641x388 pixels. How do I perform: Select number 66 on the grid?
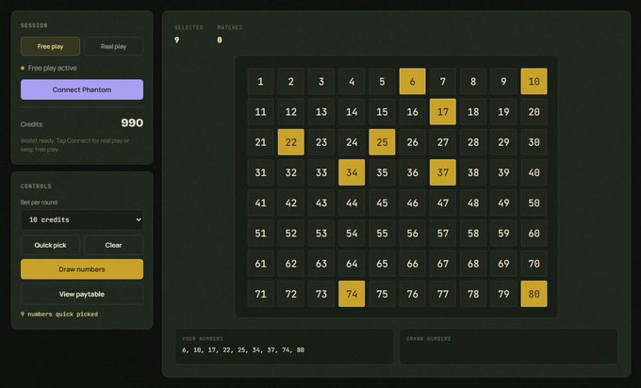click(413, 264)
